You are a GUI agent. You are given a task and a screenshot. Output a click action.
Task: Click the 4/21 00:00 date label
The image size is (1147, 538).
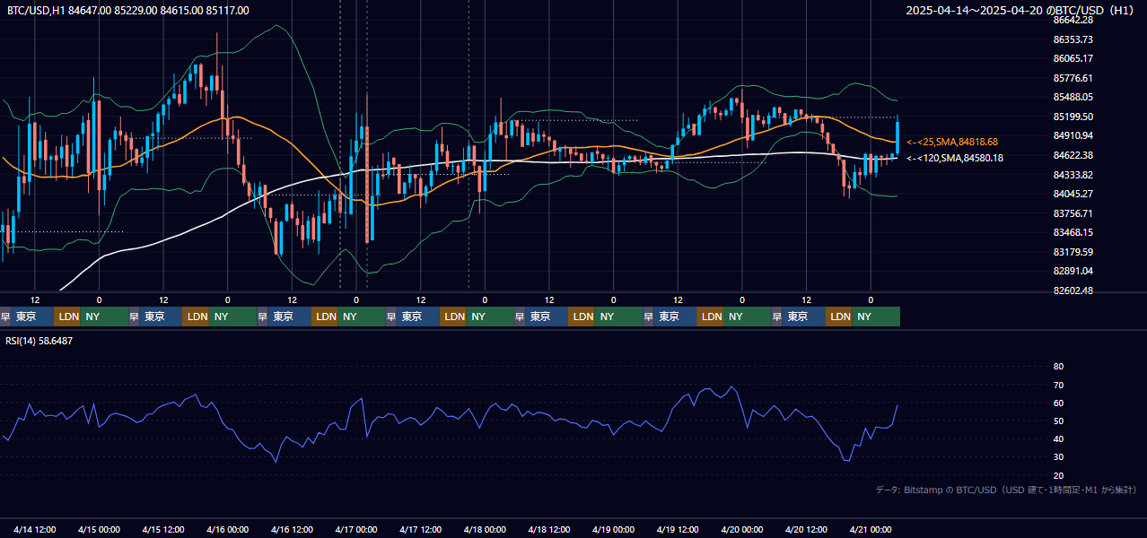(871, 530)
